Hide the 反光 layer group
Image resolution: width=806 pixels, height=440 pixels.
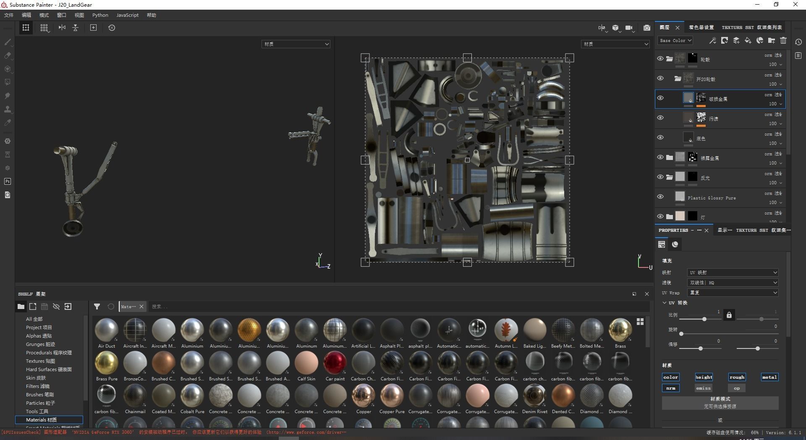click(x=660, y=177)
